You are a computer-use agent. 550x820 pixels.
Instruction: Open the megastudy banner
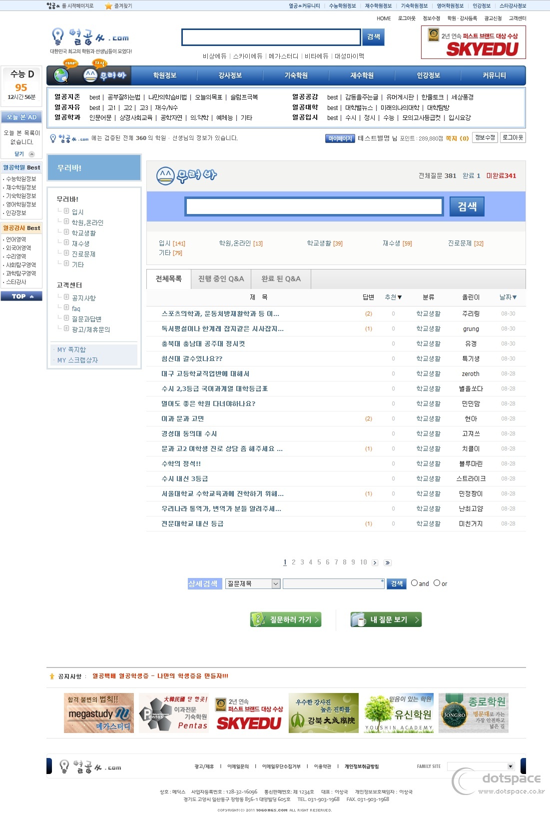[99, 713]
